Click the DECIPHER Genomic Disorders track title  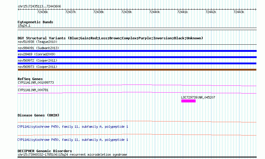coord(45,151)
